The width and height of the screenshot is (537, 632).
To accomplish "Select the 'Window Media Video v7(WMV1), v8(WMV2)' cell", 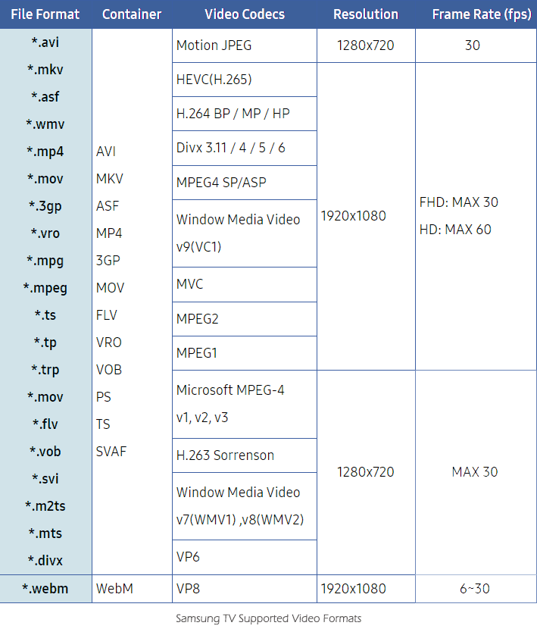I will pyautogui.click(x=245, y=506).
